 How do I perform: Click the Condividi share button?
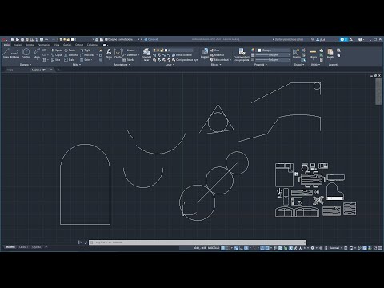151,39
